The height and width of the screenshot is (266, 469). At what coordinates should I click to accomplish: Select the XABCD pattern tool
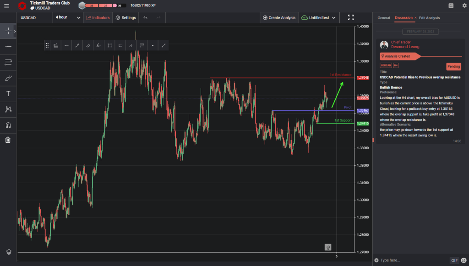(7, 109)
